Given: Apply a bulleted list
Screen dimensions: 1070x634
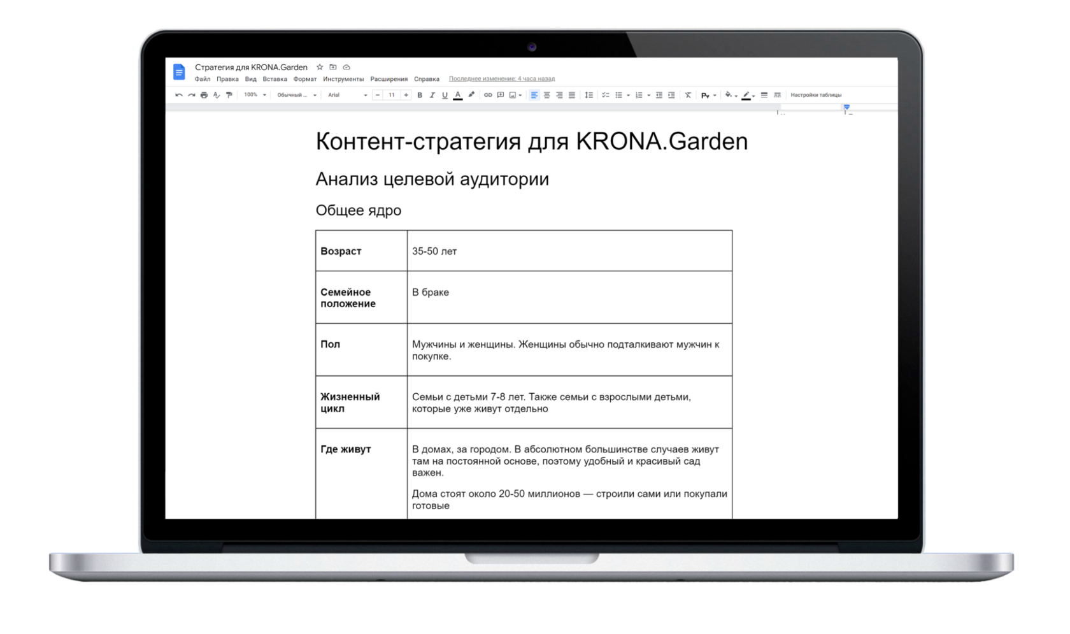Looking at the screenshot, I should [x=618, y=95].
